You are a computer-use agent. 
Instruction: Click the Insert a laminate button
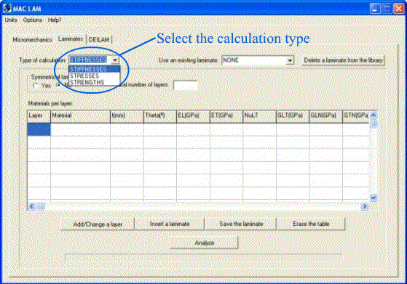click(170, 224)
